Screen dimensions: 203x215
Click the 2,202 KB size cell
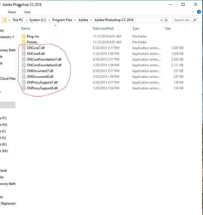(x=177, y=59)
